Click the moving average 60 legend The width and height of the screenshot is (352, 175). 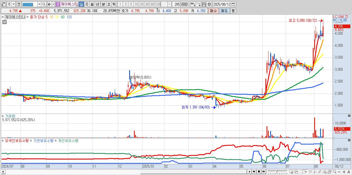63,17
